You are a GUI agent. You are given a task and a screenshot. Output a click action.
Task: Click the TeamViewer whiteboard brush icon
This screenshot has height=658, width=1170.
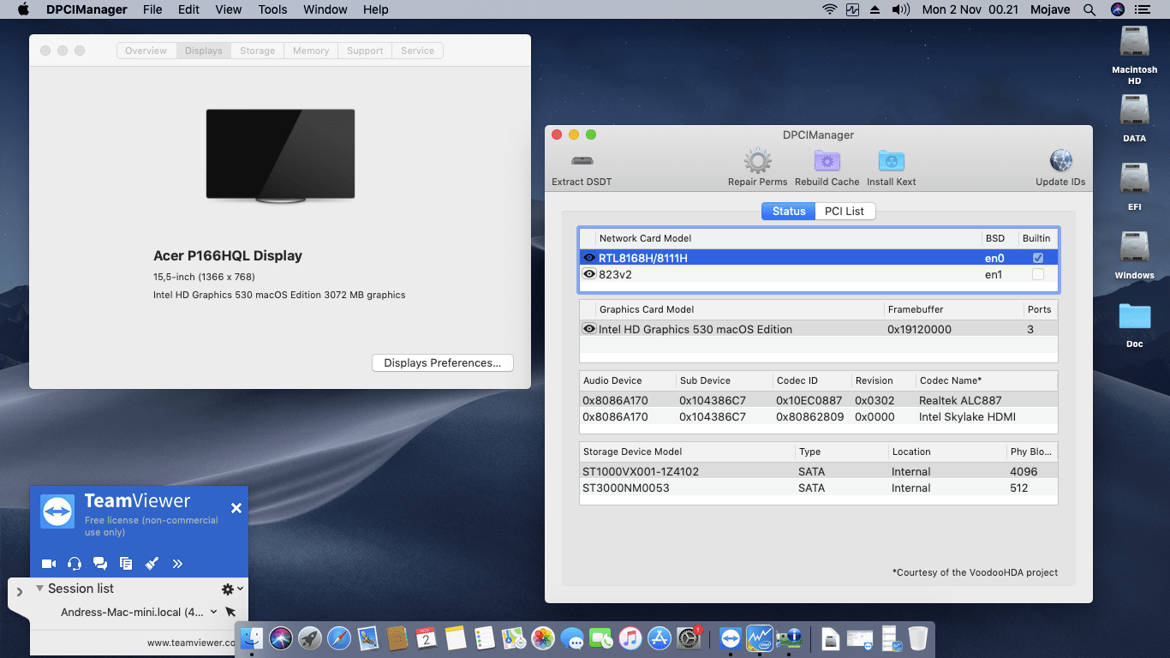pyautogui.click(x=152, y=564)
